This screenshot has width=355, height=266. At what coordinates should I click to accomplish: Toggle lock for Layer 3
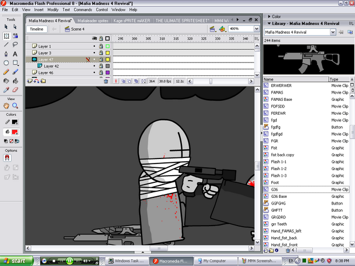[x=101, y=53]
